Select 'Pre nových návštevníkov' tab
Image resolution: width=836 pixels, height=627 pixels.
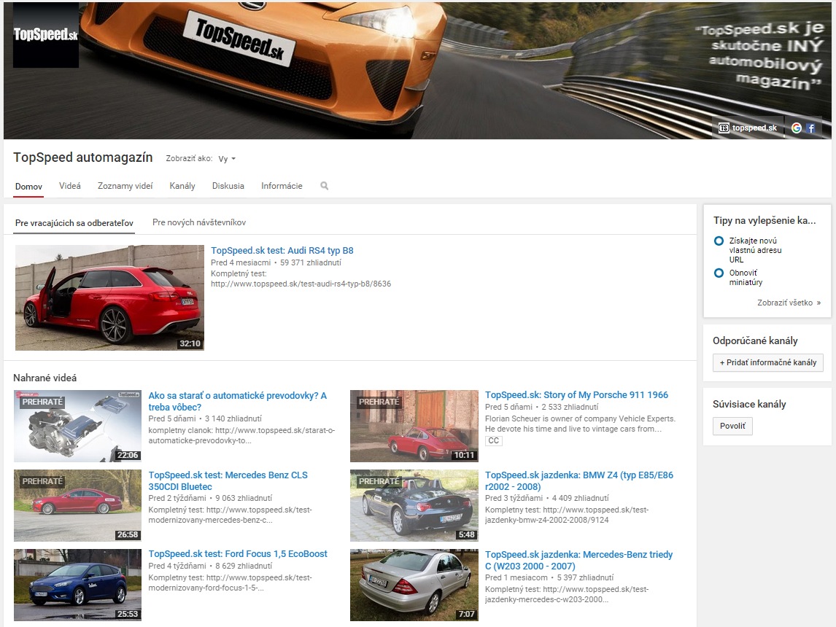(x=199, y=222)
